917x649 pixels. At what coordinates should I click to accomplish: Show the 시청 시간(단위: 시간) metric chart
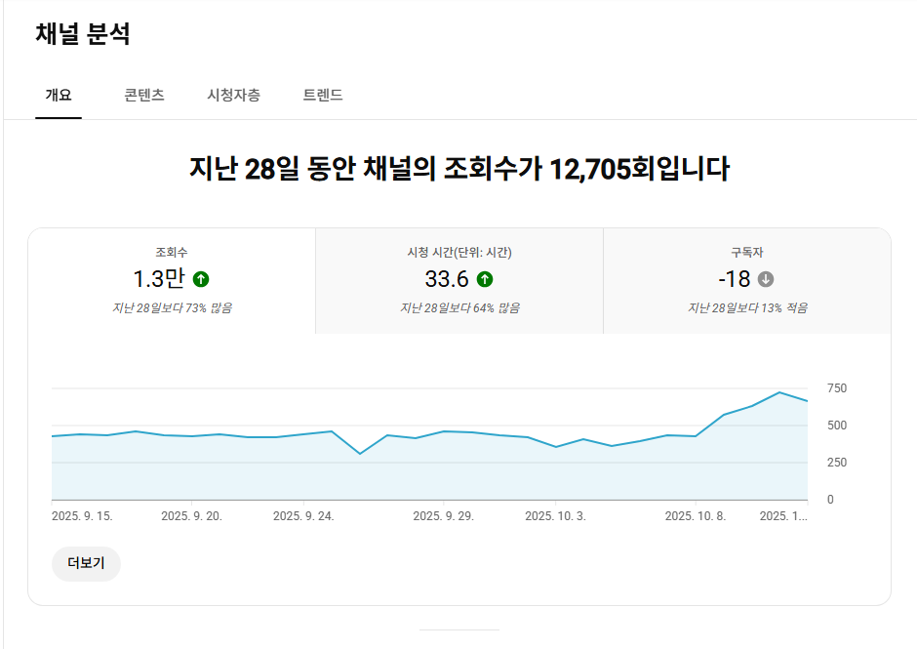459,281
